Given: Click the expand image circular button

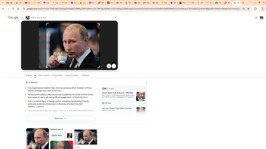Looking at the screenshot, I should pos(114,66).
